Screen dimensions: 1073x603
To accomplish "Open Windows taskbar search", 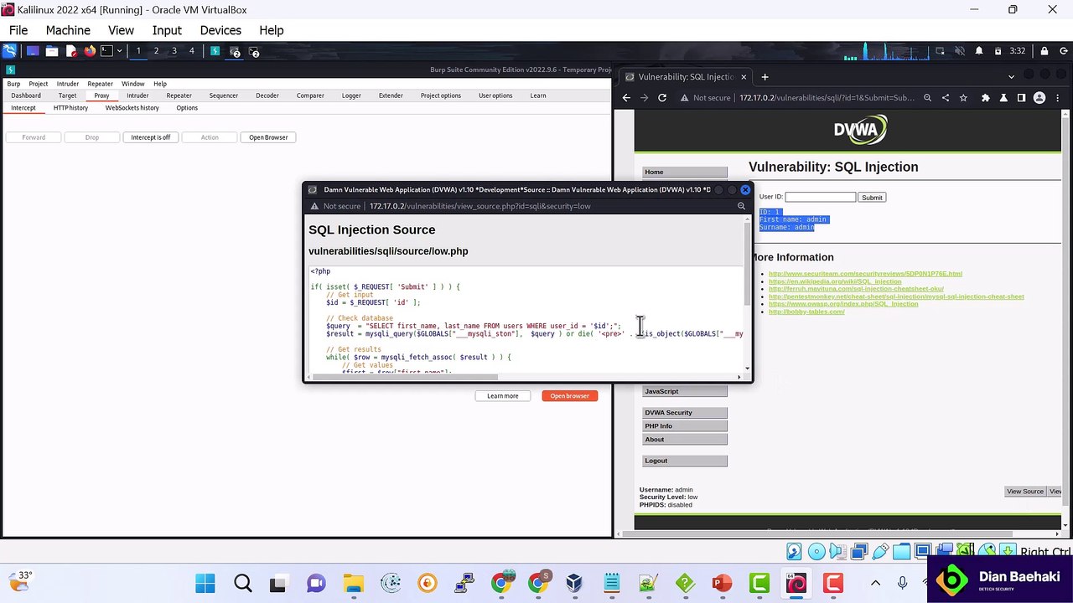I will (x=242, y=583).
